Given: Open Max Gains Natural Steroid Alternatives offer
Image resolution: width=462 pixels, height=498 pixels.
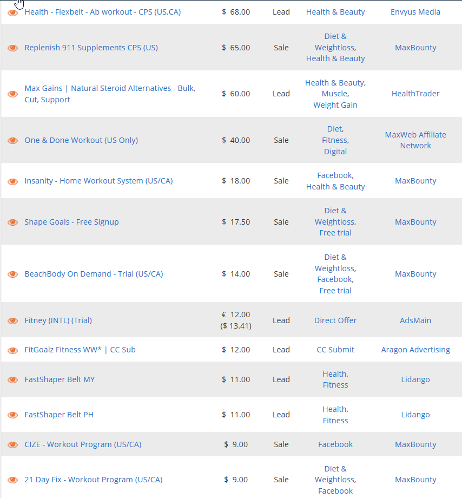Looking at the screenshot, I should (110, 94).
